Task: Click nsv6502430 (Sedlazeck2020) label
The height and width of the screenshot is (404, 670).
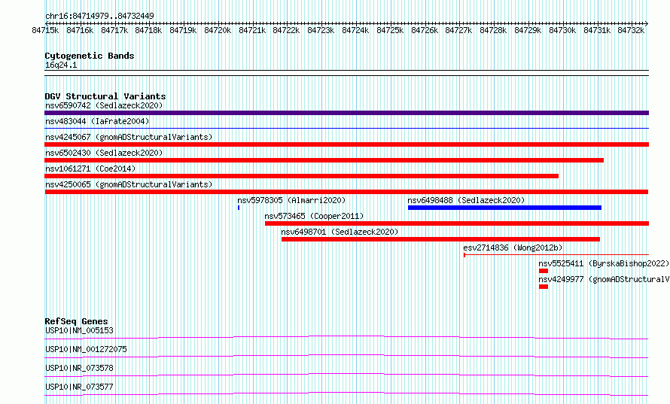Action: (104, 153)
